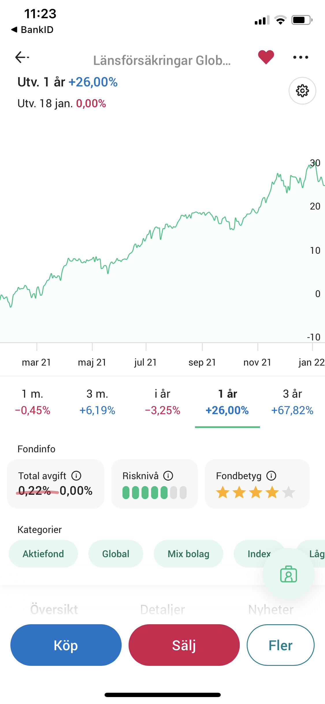Screen dimensions: 325x704
Task: Switch to the Nyheter tab
Action: click(271, 609)
